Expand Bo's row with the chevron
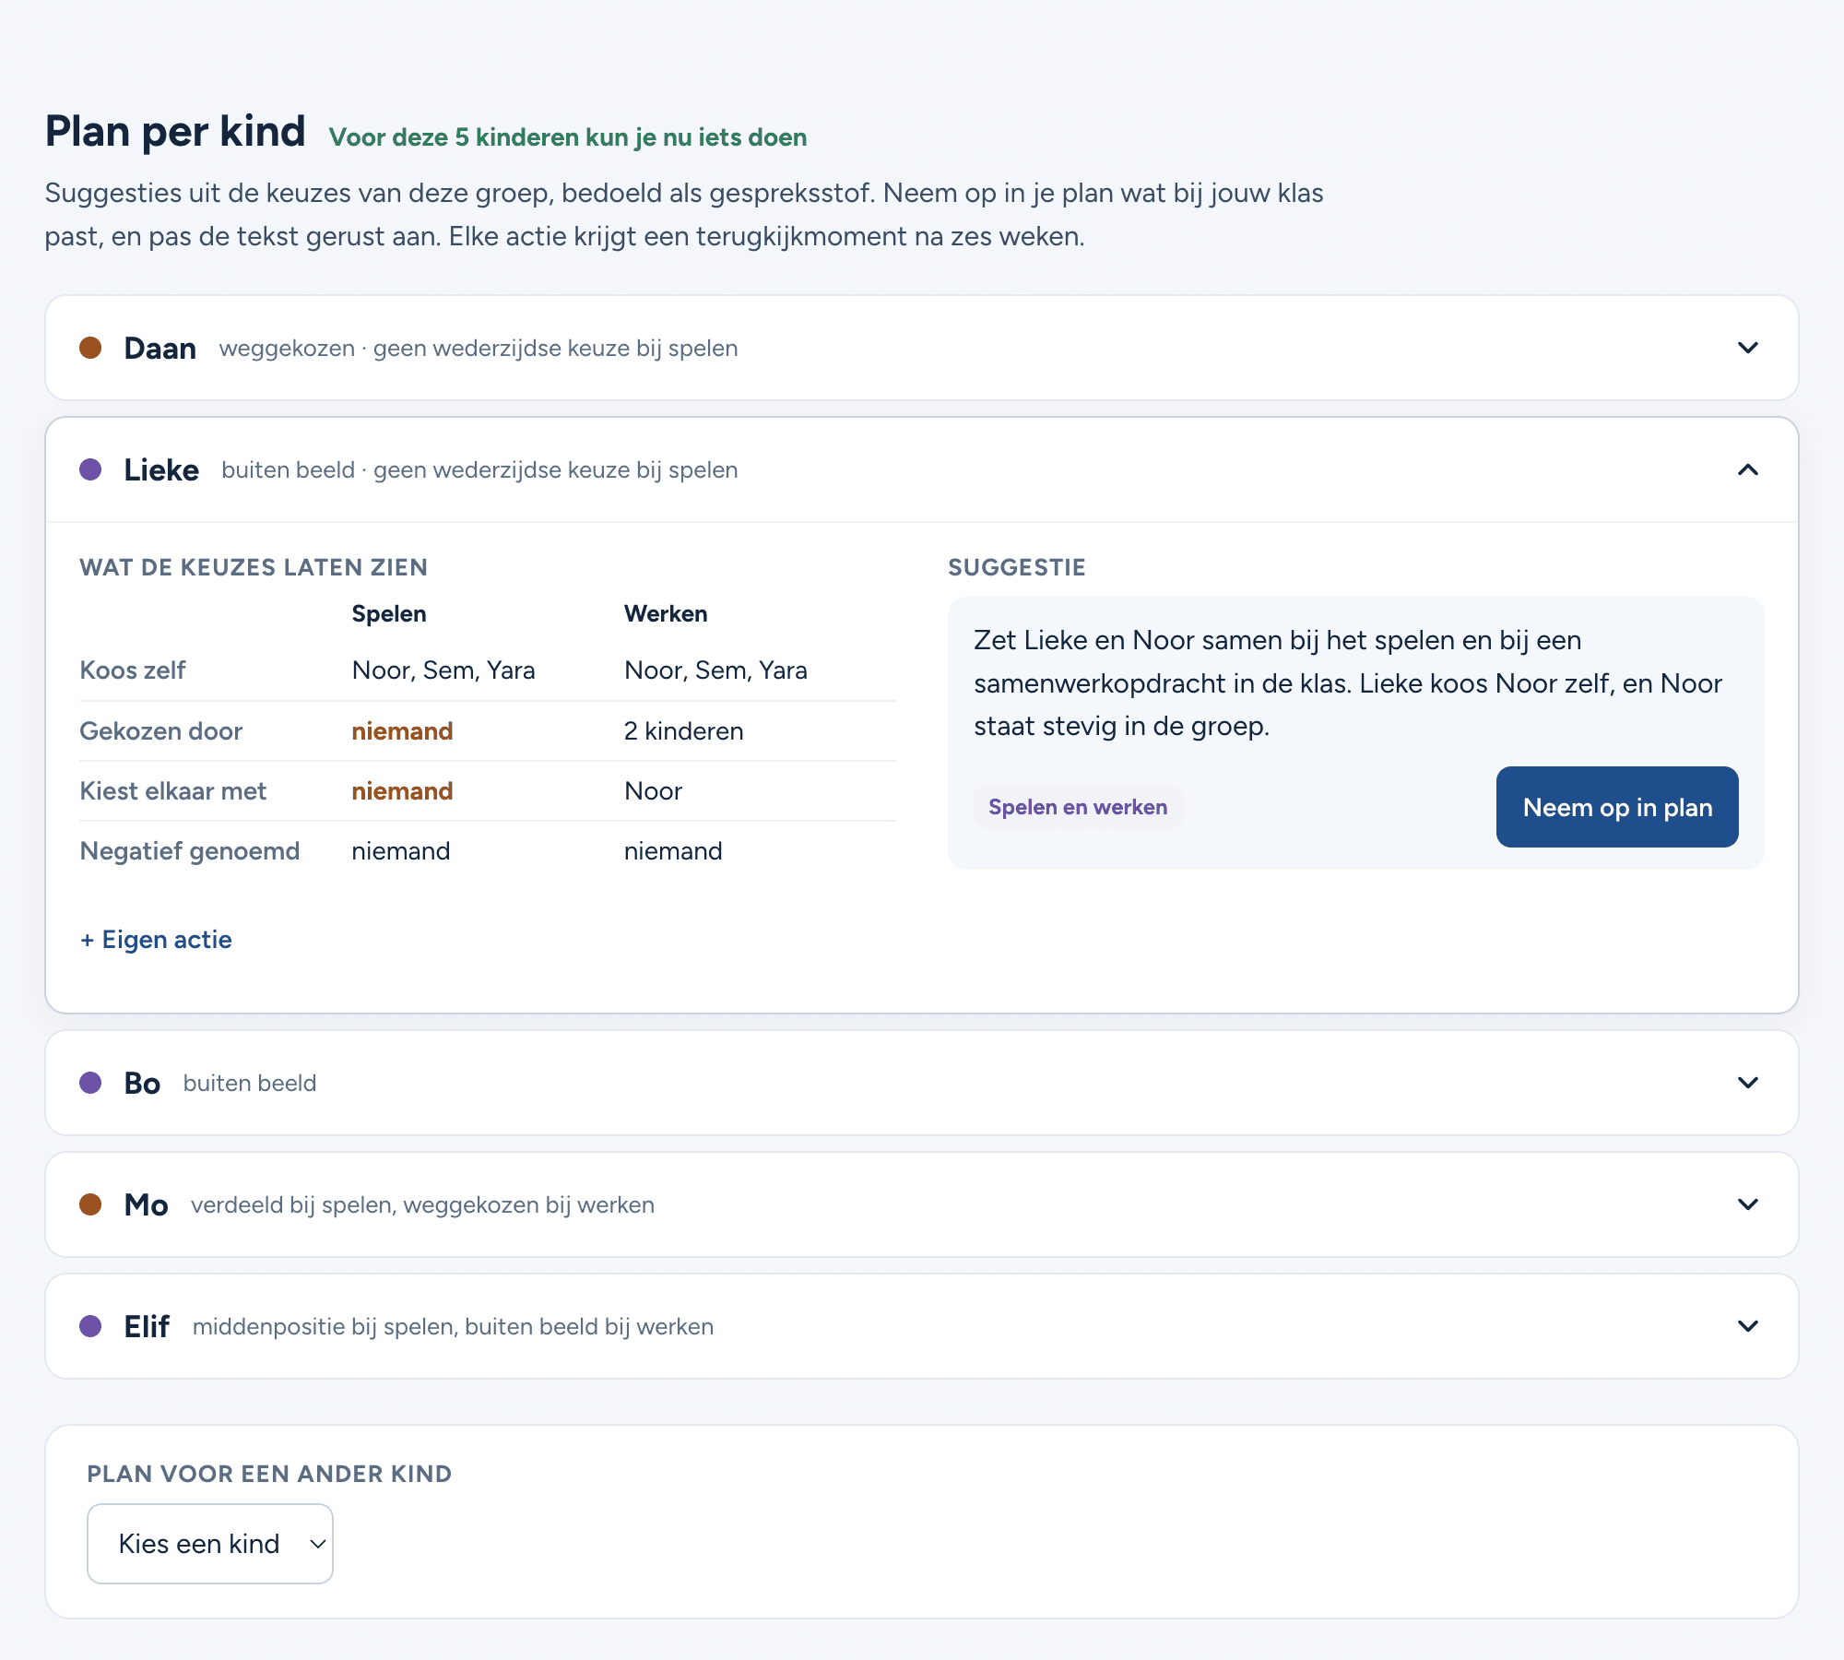 [x=1747, y=1082]
